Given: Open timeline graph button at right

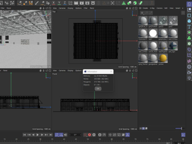Looking at the screenshot, I should pyautogui.click(x=183, y=135).
